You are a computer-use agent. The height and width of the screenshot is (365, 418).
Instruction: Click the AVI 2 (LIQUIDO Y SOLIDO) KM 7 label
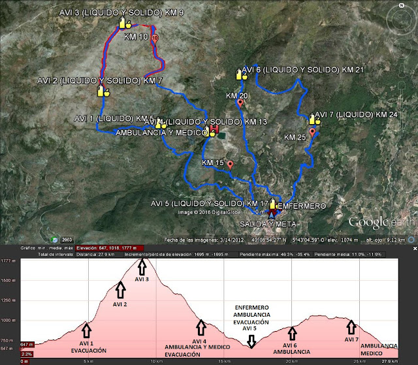pos(99,80)
